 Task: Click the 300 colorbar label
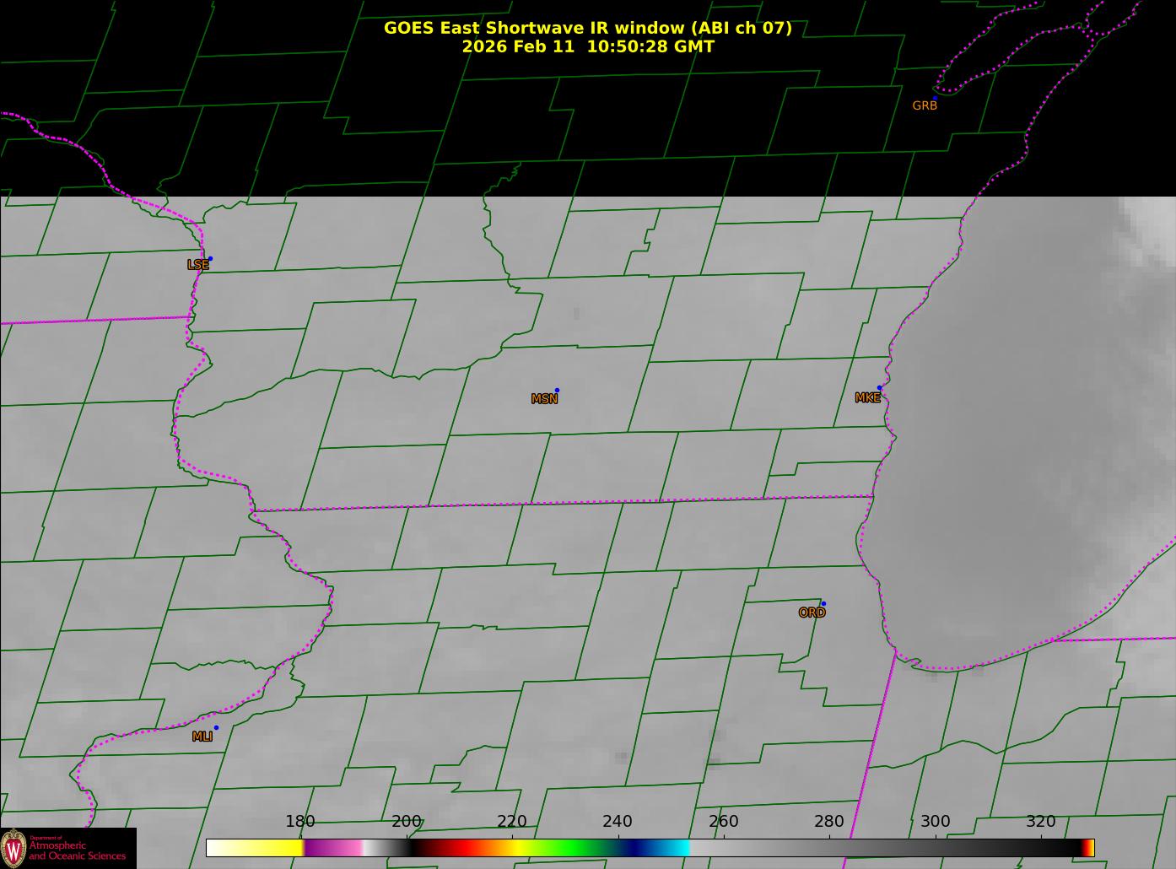935,822
